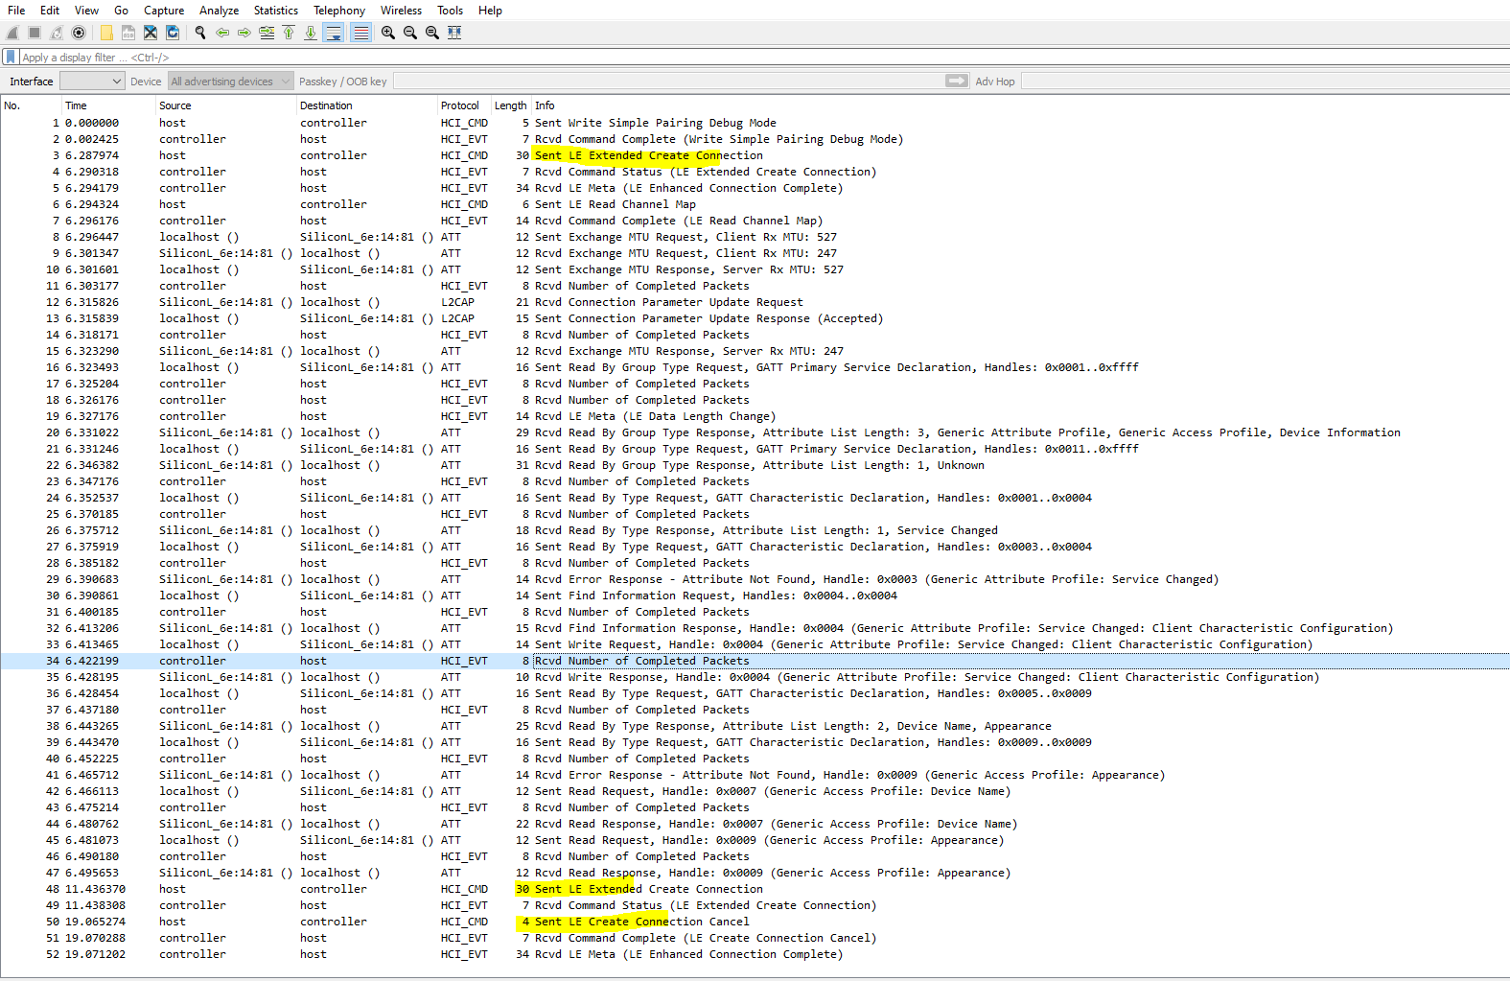Start capturing packets with shark fin icon
The width and height of the screenshot is (1510, 981).
pyautogui.click(x=12, y=33)
